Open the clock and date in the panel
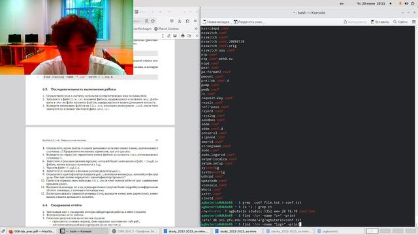This screenshot has height=235, width=418. tap(370, 3)
